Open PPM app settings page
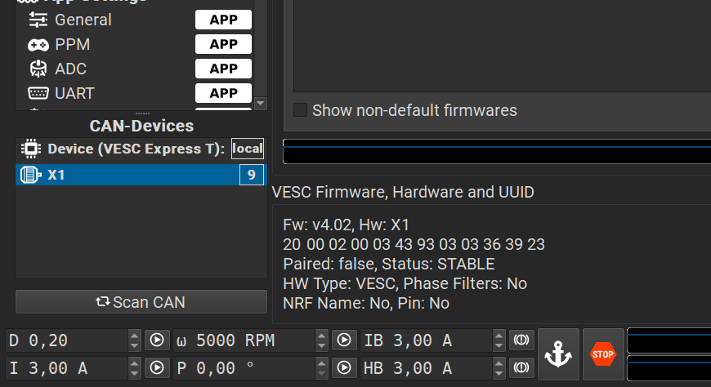Screen dimensions: 711x387 point(72,44)
